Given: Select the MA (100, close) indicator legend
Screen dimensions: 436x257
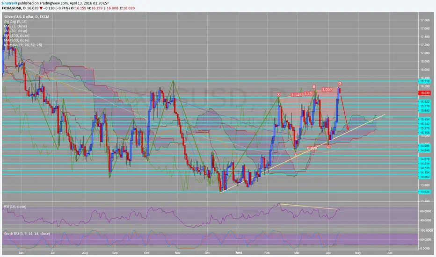Looking at the screenshot, I should tap(17, 36).
